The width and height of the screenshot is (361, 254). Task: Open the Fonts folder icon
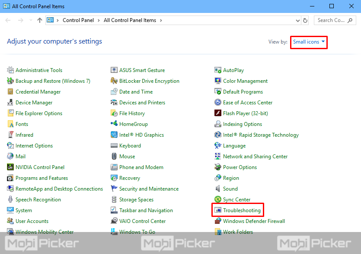10,124
